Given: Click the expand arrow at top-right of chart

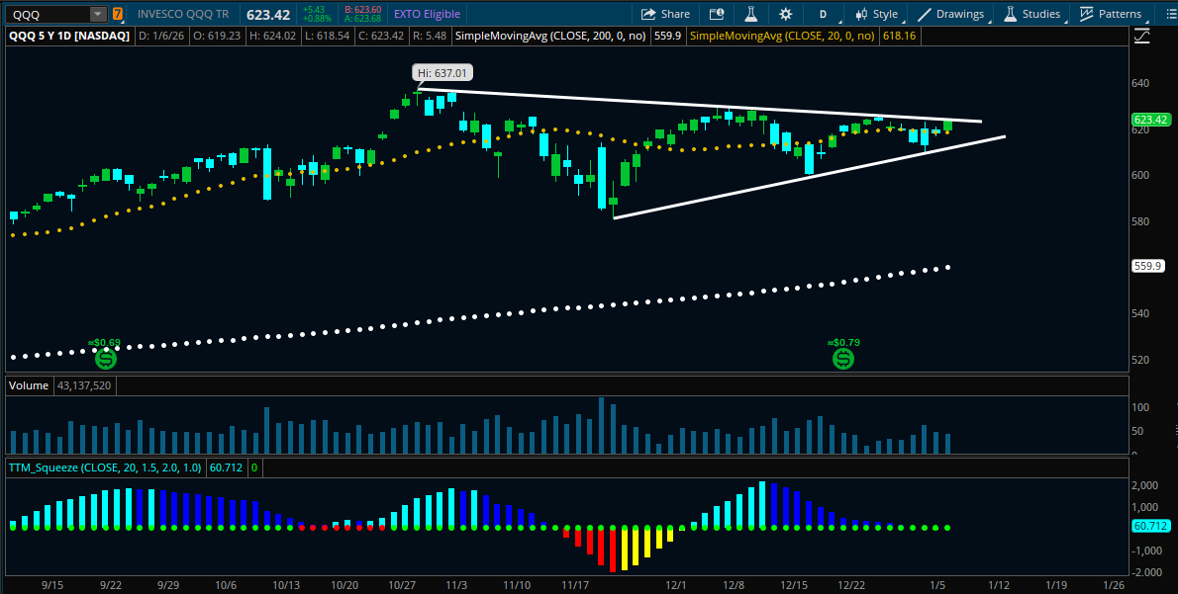Looking at the screenshot, I should click(x=1143, y=35).
